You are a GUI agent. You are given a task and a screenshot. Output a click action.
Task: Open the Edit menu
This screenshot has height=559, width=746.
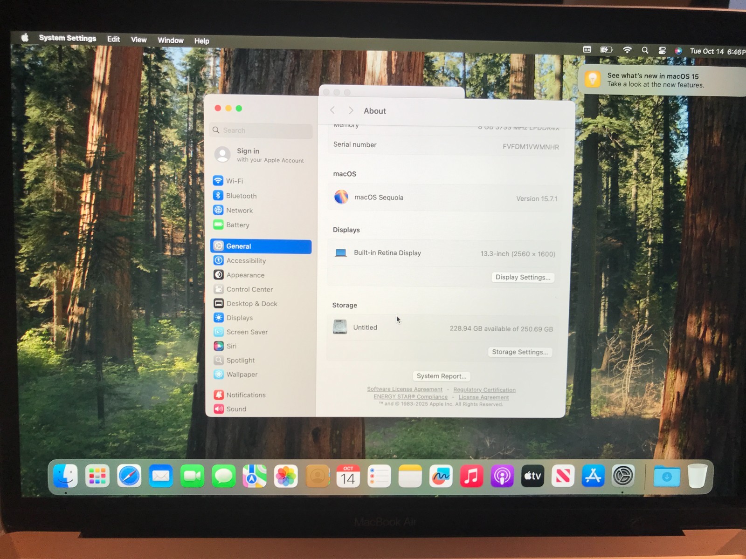pyautogui.click(x=113, y=39)
